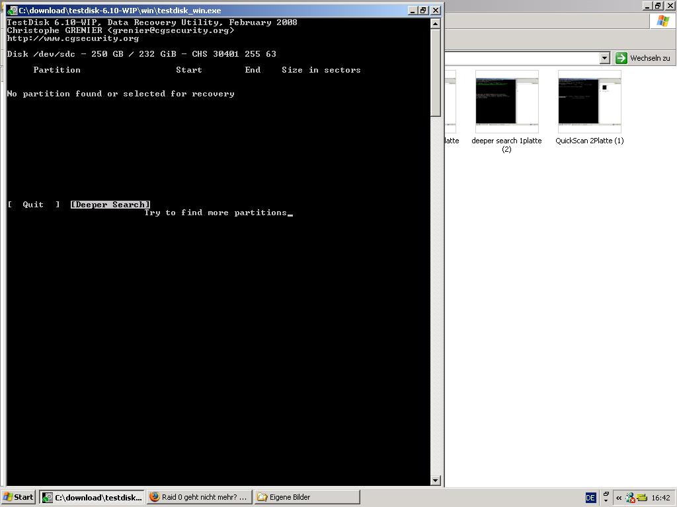Maximize the TestDisk console window
The height and width of the screenshot is (507, 677).
pos(424,11)
